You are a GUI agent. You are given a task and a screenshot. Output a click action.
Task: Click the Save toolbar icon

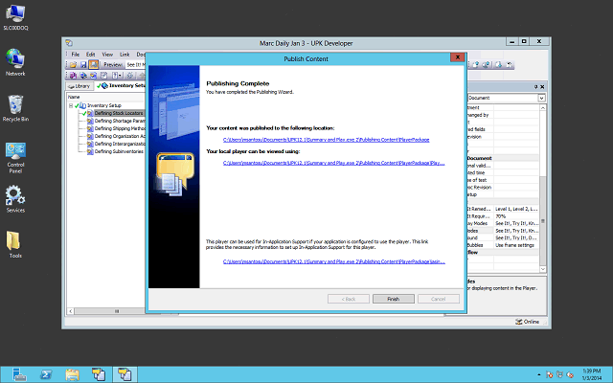point(83,65)
